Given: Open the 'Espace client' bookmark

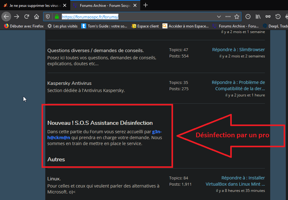Looking at the screenshot, I should tap(145, 26).
